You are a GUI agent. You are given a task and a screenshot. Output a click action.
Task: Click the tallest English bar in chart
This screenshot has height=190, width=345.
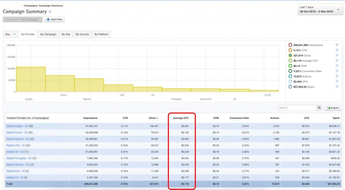31,80
